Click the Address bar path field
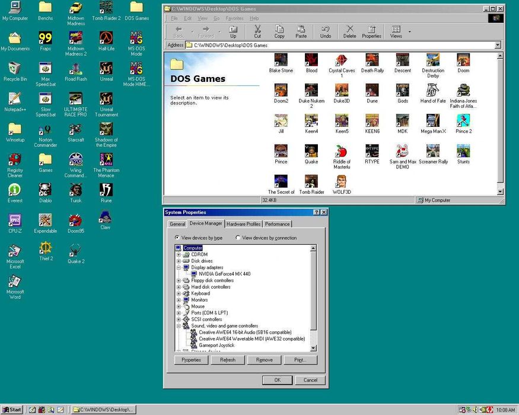Image resolution: width=519 pixels, height=415 pixels. (340, 45)
